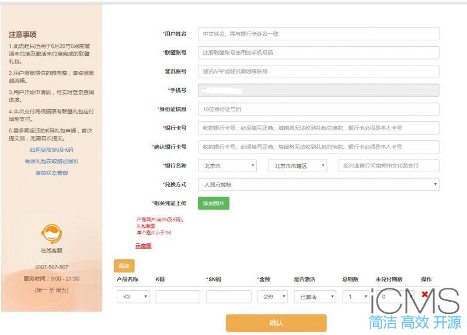Image resolution: width=467 pixels, height=335 pixels.
Task: Follow the 有效礼包获取路径指引 link
Action: point(51,161)
